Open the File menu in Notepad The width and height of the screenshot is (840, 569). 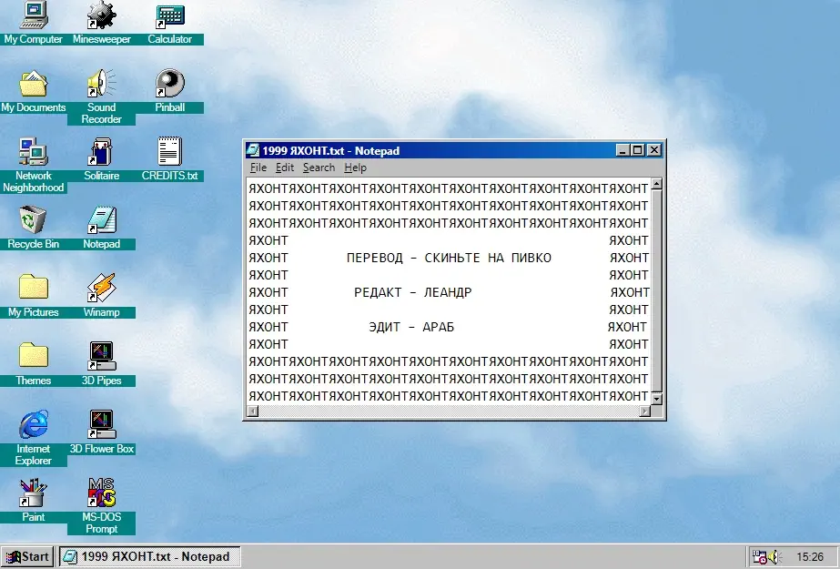pos(258,168)
